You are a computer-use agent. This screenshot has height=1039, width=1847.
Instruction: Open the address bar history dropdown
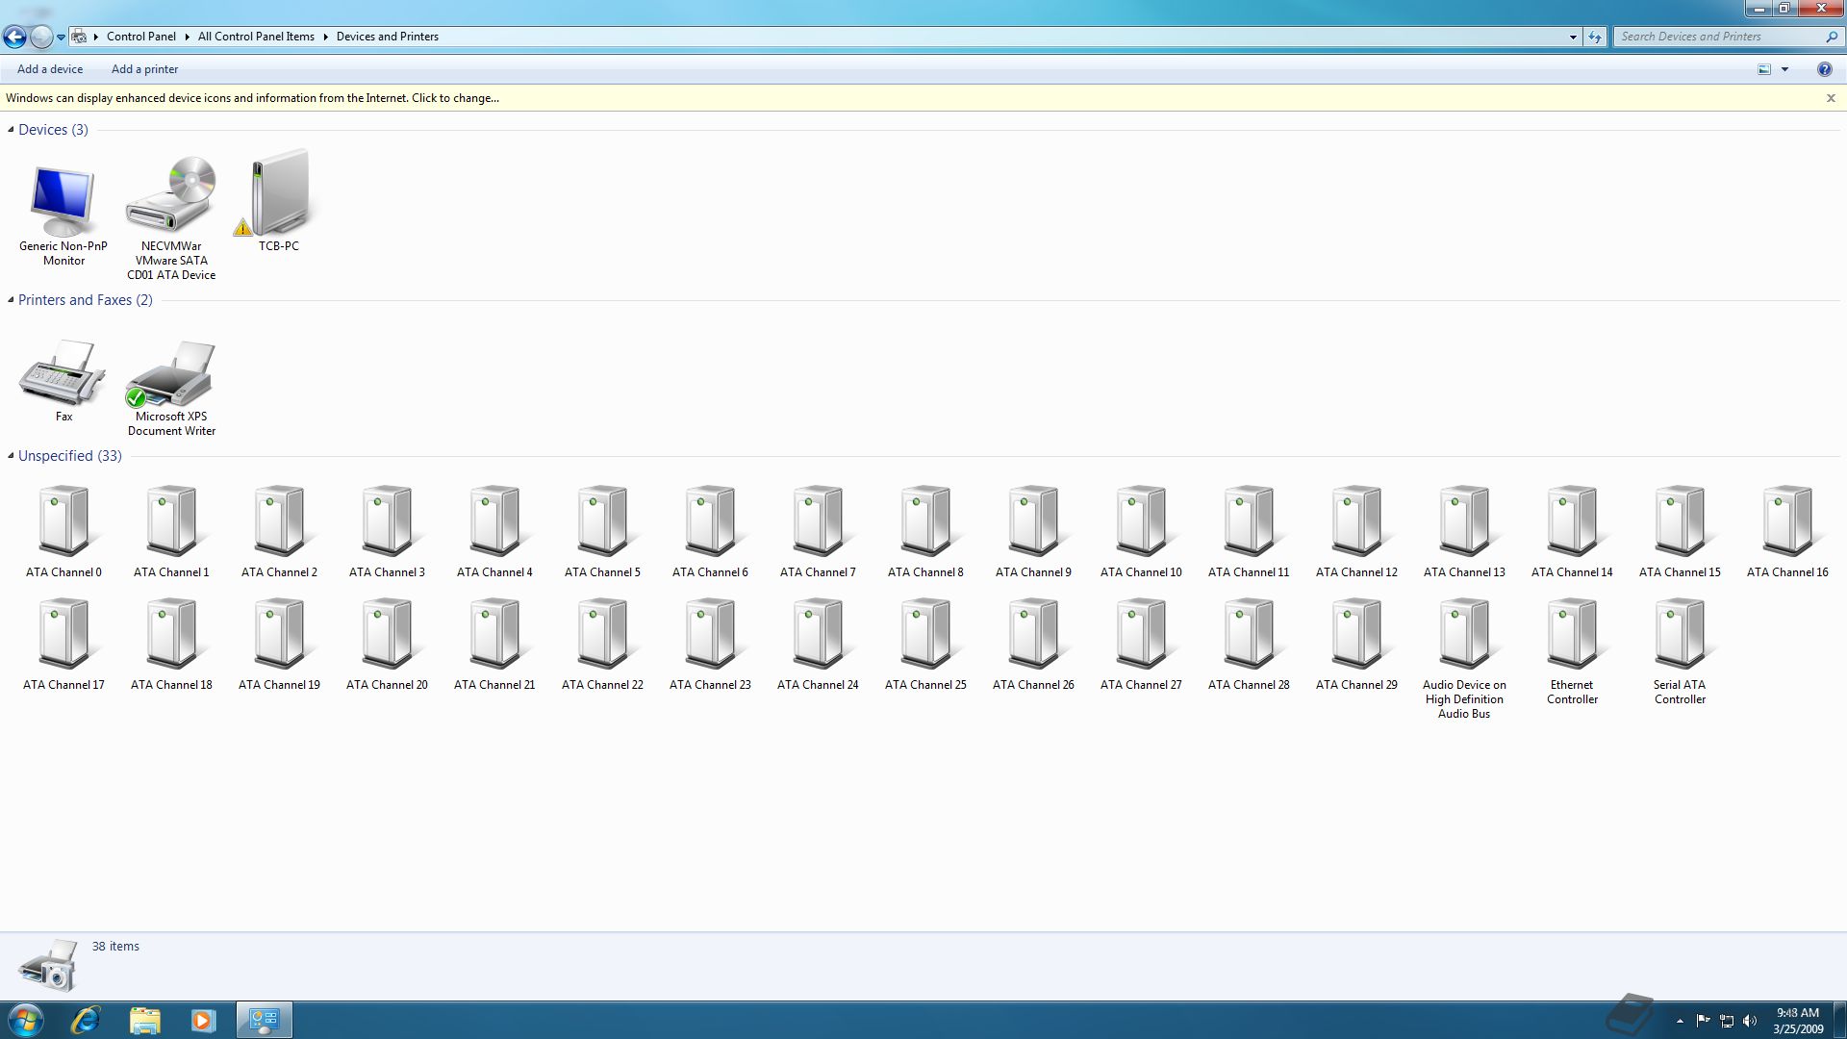(1573, 37)
